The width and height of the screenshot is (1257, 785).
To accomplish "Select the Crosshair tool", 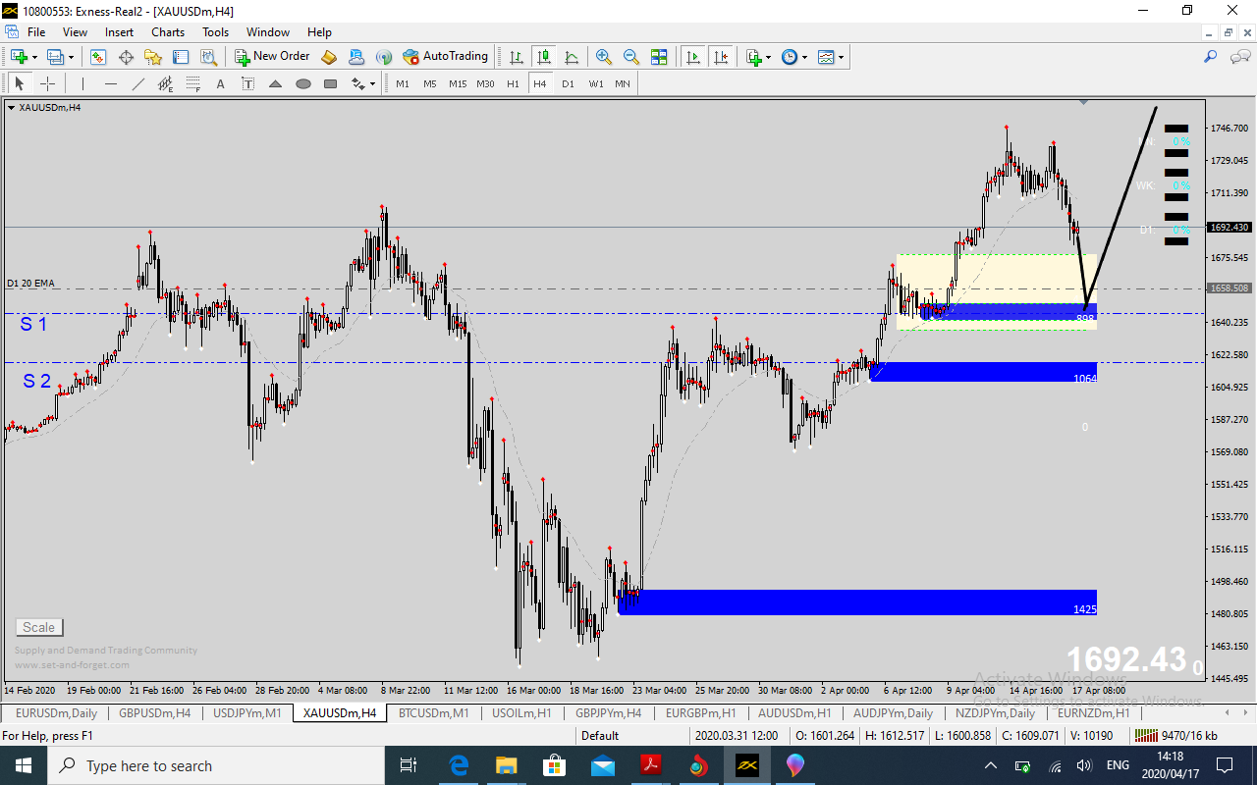I will (46, 83).
